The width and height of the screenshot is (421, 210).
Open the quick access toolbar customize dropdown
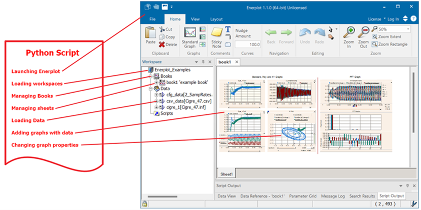tap(172, 7)
